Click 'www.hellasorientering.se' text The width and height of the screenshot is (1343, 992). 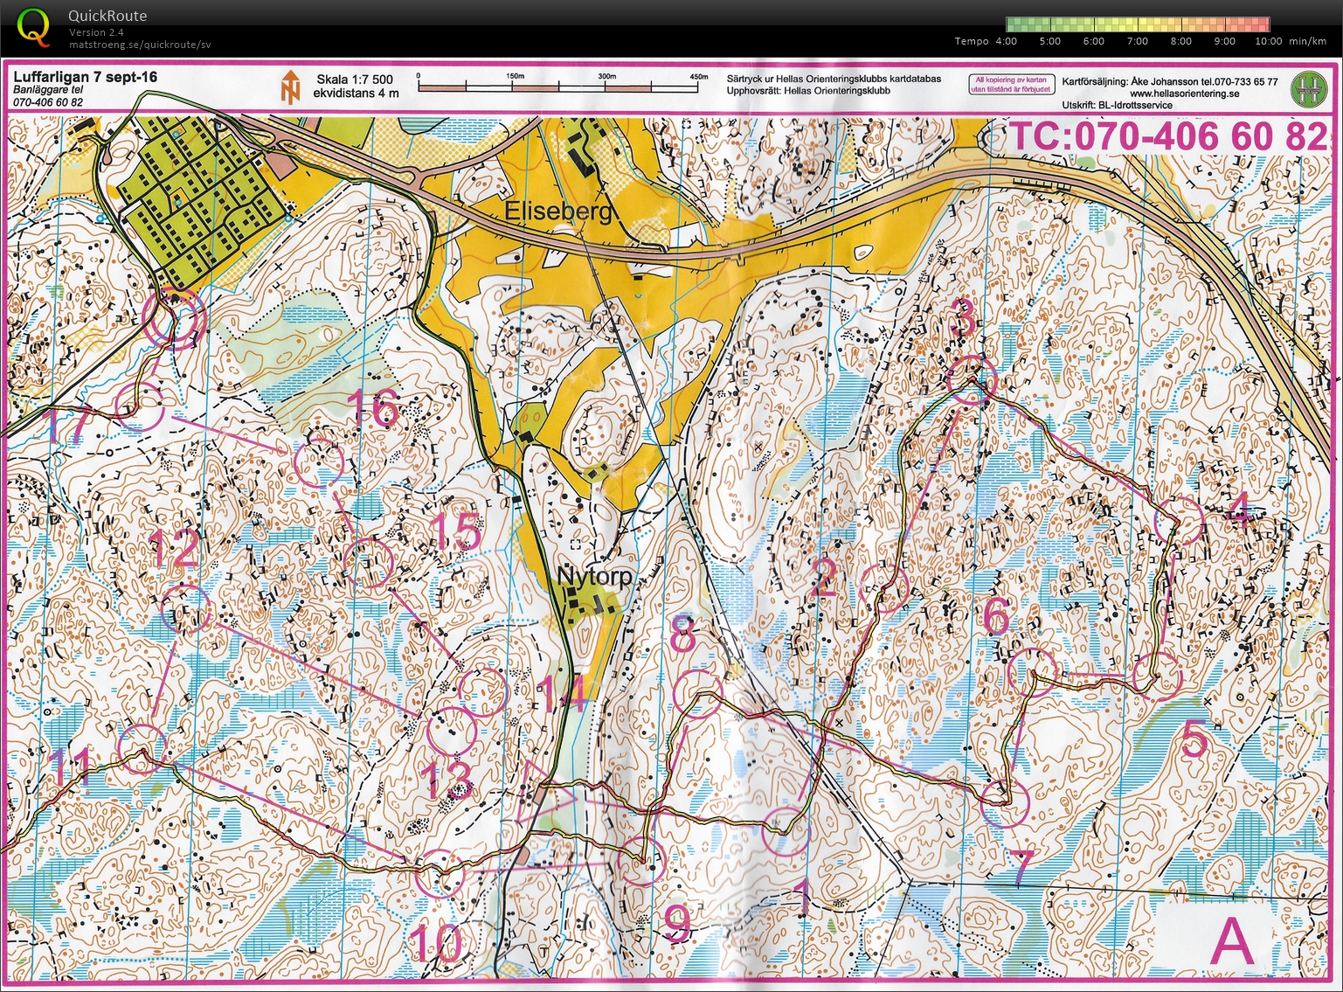click(x=1184, y=93)
